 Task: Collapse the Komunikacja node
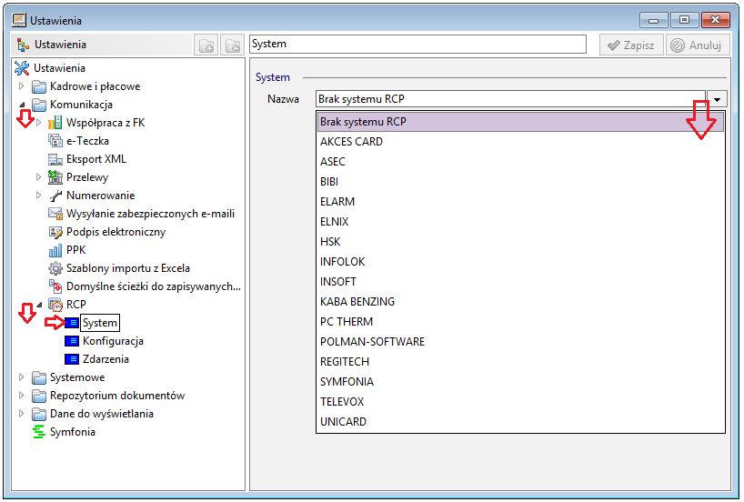click(x=22, y=105)
